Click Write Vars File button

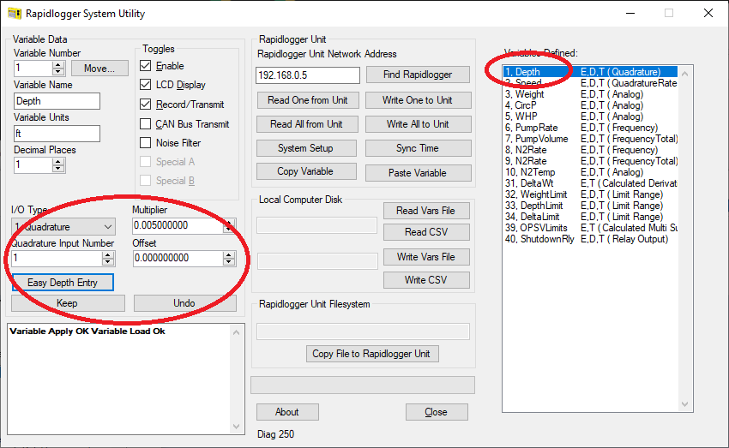pyautogui.click(x=426, y=257)
